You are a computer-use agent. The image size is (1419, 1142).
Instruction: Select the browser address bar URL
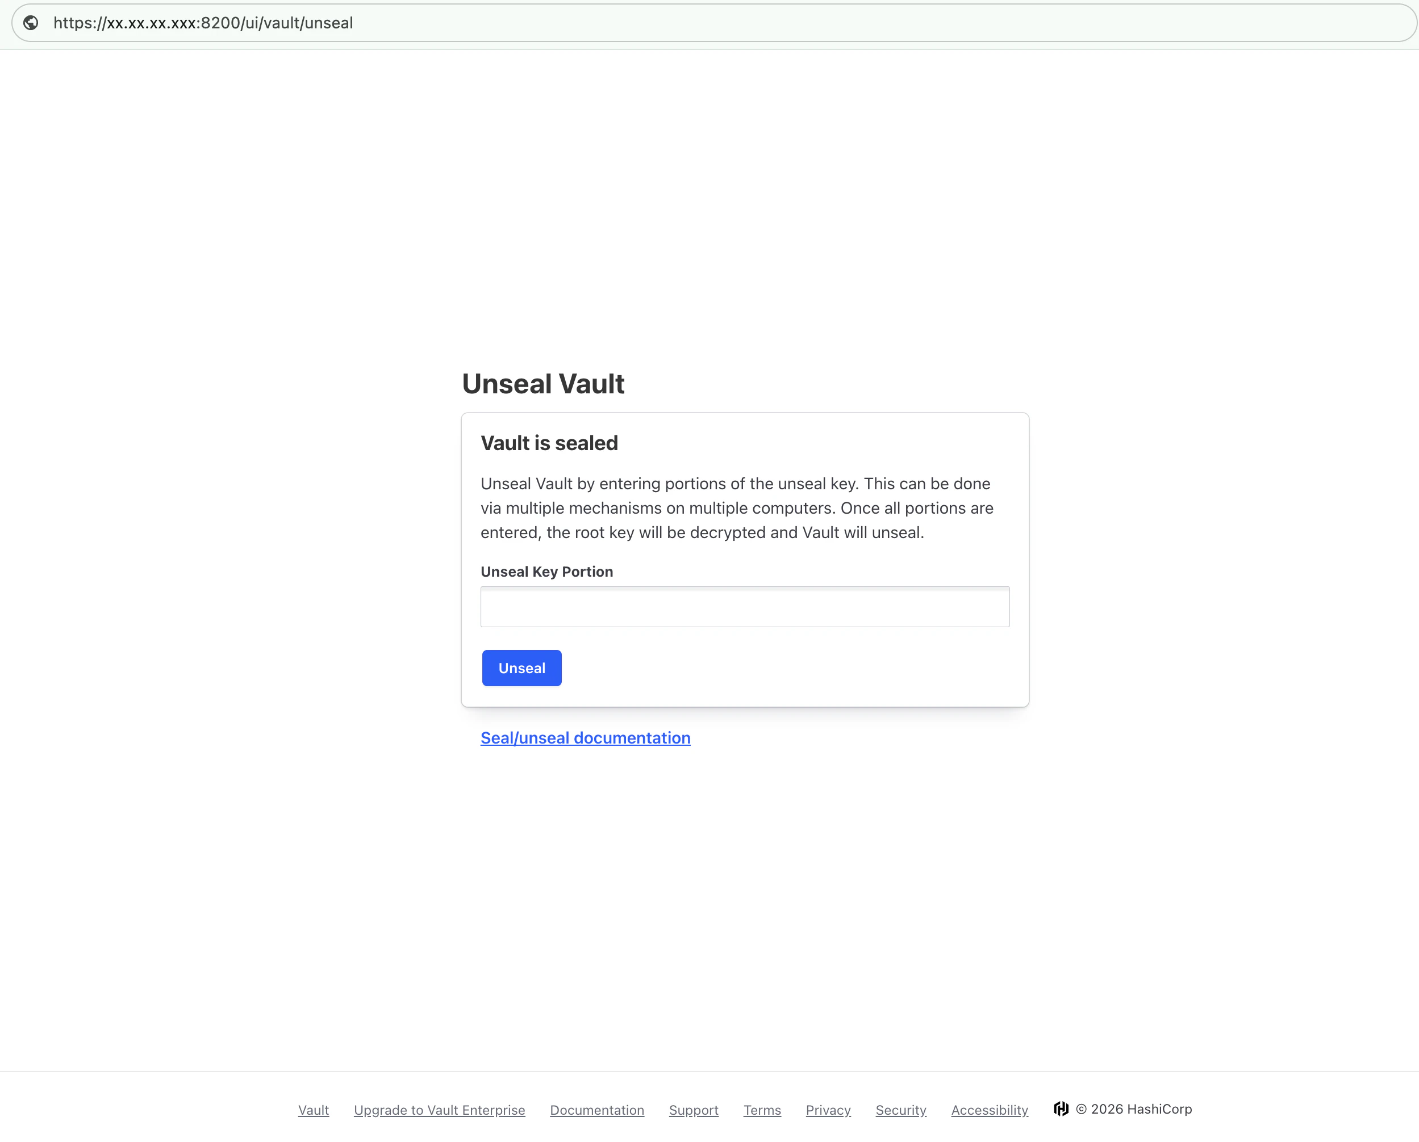(203, 23)
